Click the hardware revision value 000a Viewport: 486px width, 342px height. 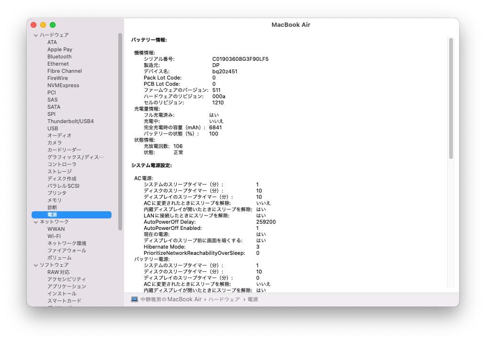tap(219, 96)
